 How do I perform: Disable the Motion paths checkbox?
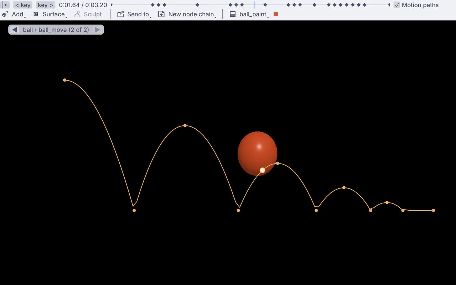(397, 5)
